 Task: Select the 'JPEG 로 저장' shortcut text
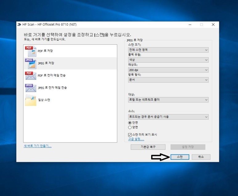[46, 63]
